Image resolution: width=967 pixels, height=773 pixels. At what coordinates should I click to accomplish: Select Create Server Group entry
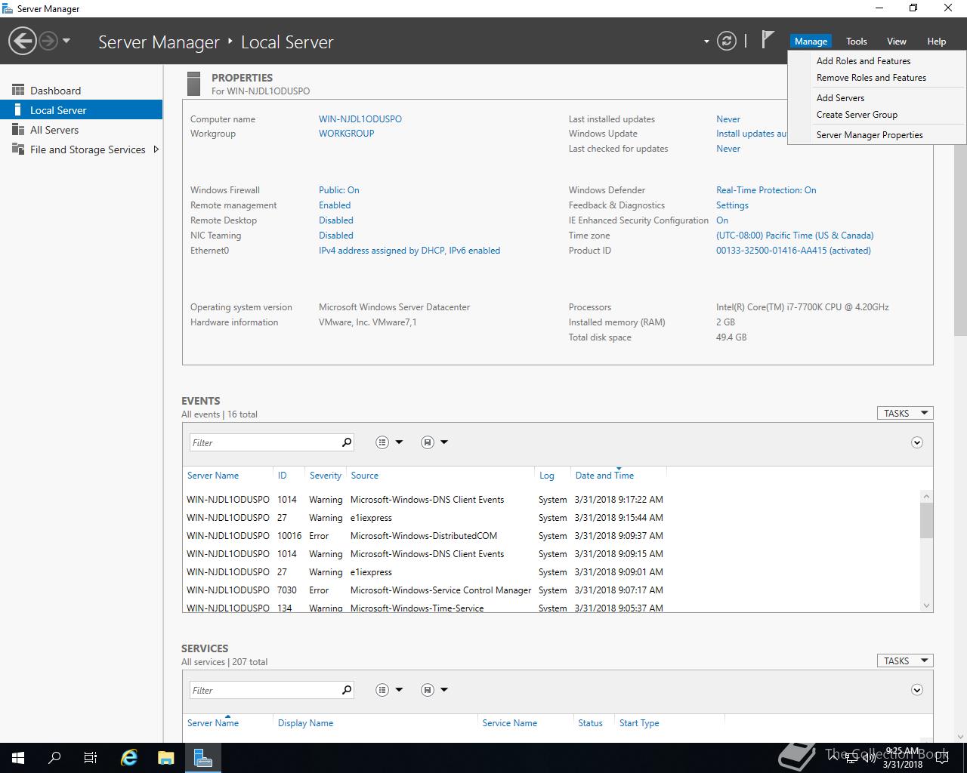click(857, 115)
